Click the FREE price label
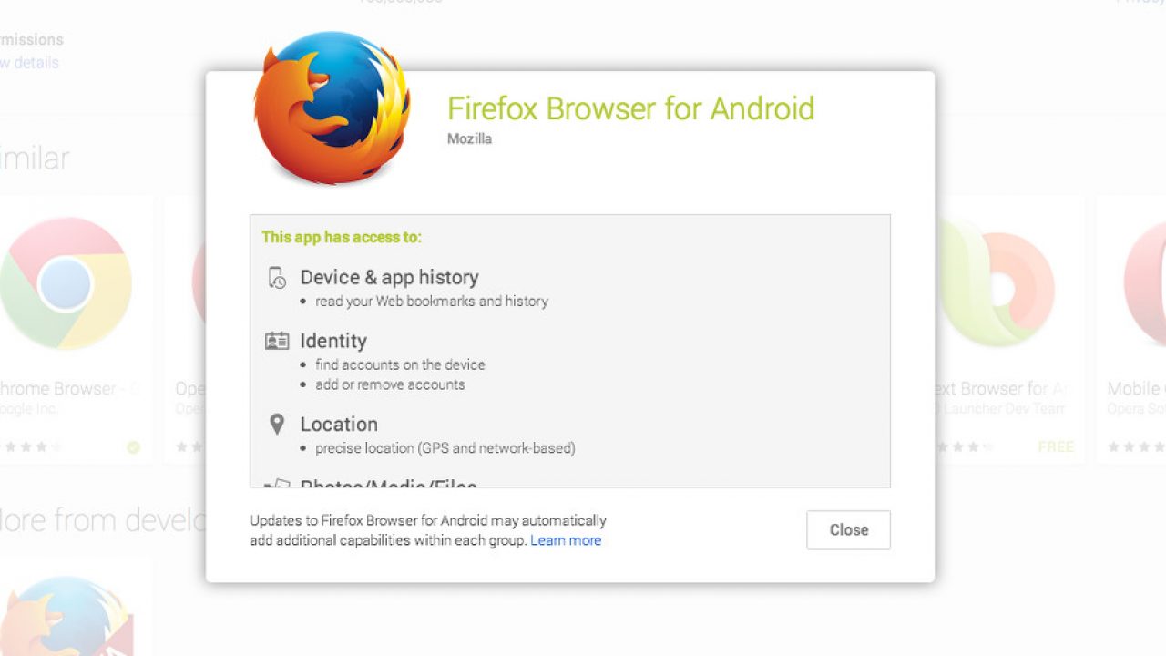Screen dimensions: 1166x656 pyautogui.click(x=1056, y=447)
